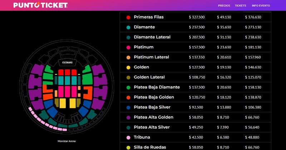286x150 pixels.
Task: Click the yellow Golden color dot
Action: pos(128,67)
